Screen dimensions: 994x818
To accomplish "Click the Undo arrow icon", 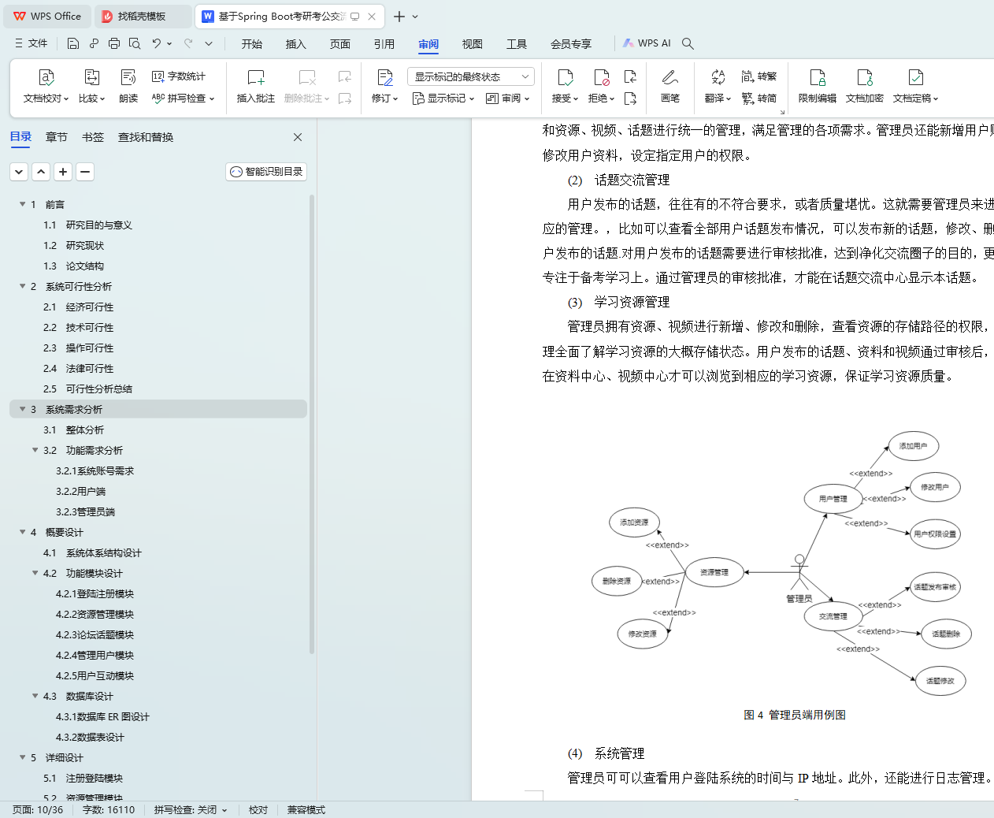I will [156, 43].
